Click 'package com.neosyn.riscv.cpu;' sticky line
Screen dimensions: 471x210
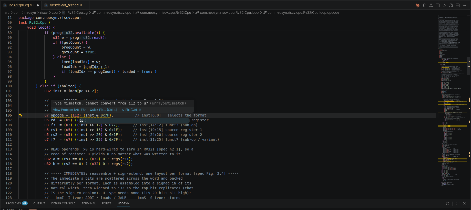tap(50, 18)
